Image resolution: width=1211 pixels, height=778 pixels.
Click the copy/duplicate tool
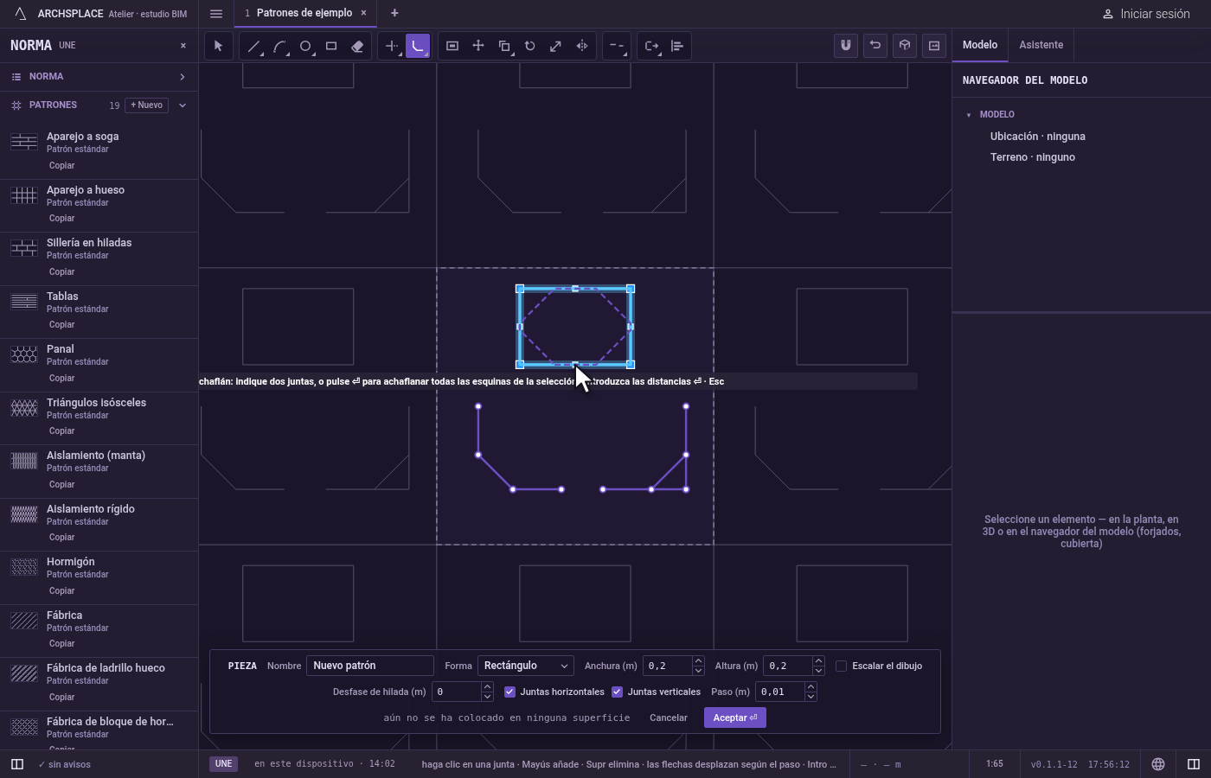[504, 46]
